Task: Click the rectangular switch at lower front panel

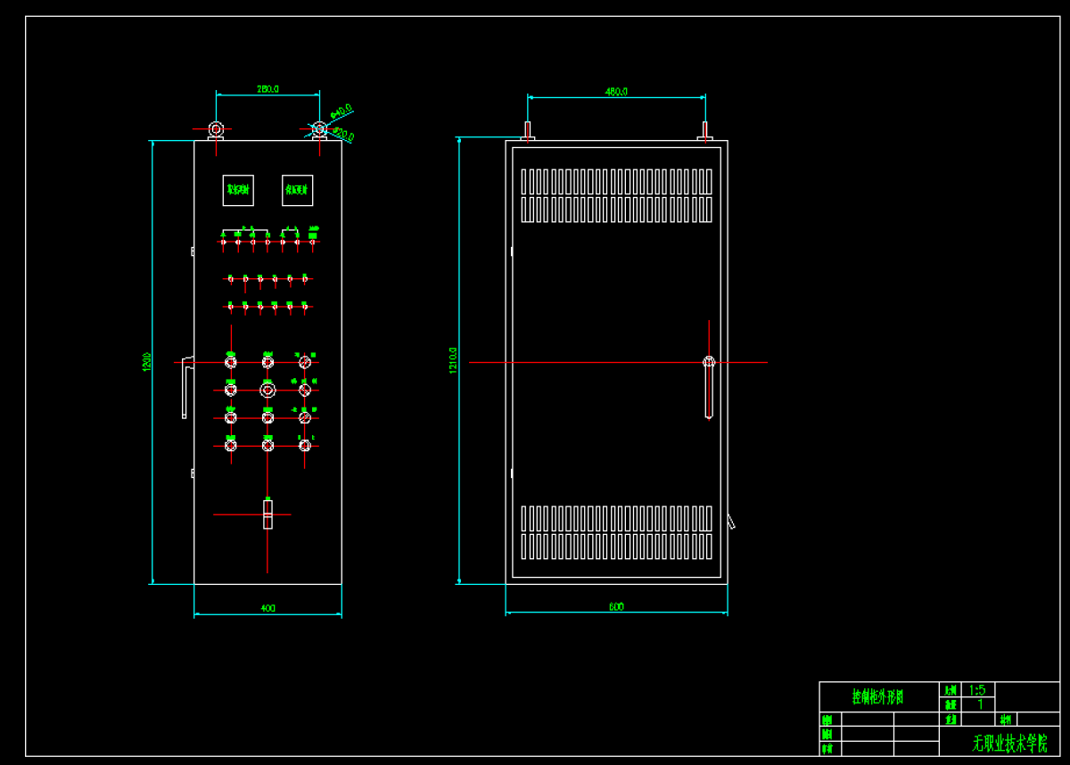Action: (x=267, y=514)
